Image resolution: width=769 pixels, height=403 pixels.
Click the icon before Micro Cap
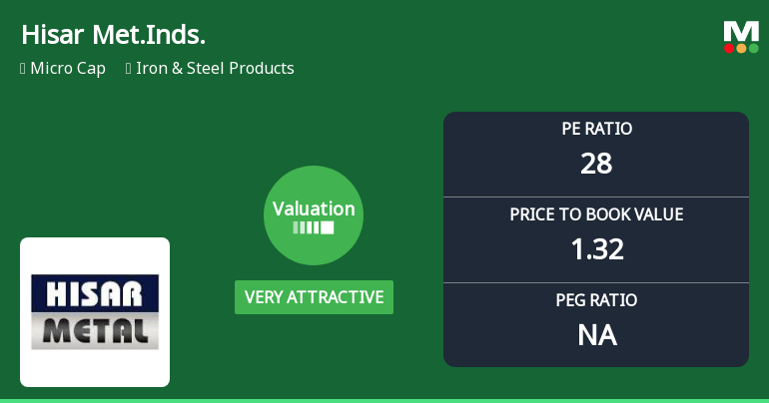point(22,69)
